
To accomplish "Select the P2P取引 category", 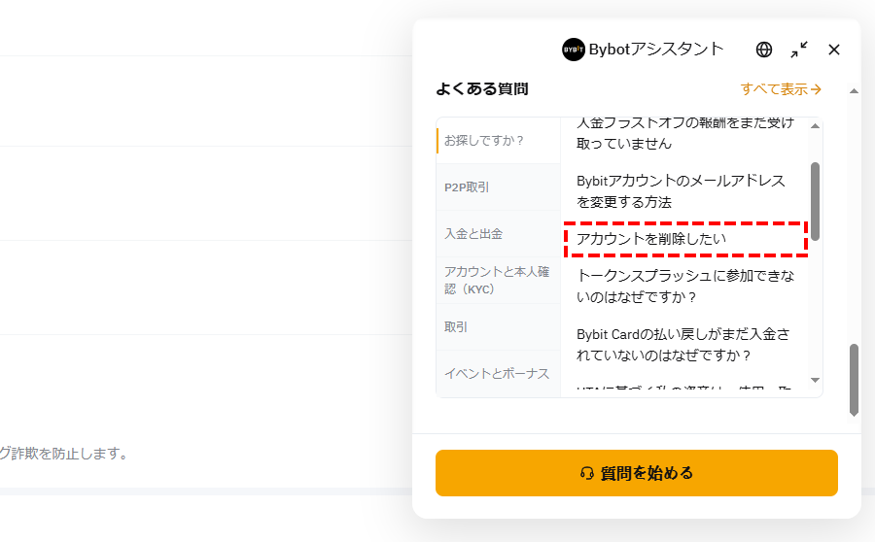I will (499, 187).
